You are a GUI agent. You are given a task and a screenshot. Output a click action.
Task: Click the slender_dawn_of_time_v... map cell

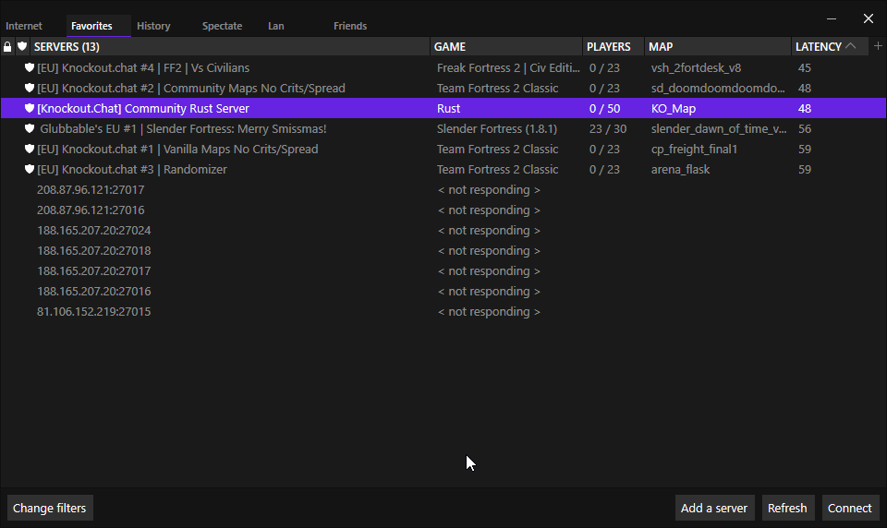(719, 129)
